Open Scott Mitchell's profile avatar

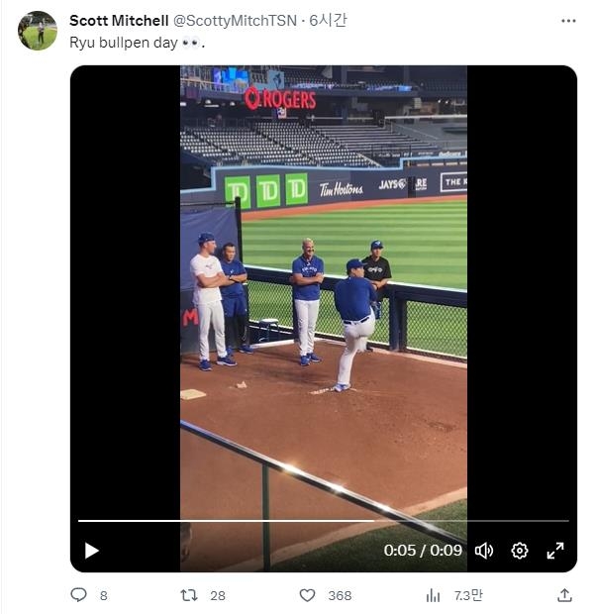38,31
